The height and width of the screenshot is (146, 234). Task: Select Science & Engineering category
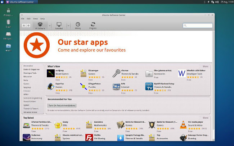click(x=33, y=98)
